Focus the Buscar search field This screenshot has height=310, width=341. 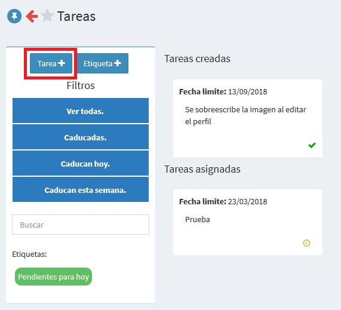coord(81,225)
